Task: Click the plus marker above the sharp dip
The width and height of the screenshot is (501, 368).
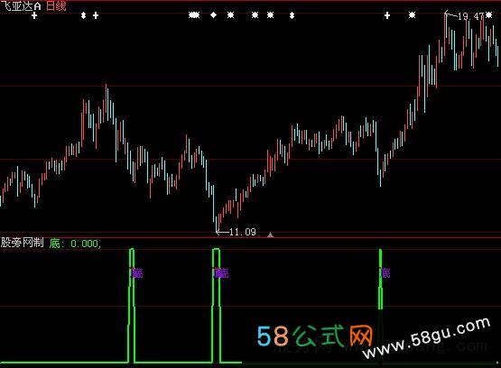Action: pos(387,15)
